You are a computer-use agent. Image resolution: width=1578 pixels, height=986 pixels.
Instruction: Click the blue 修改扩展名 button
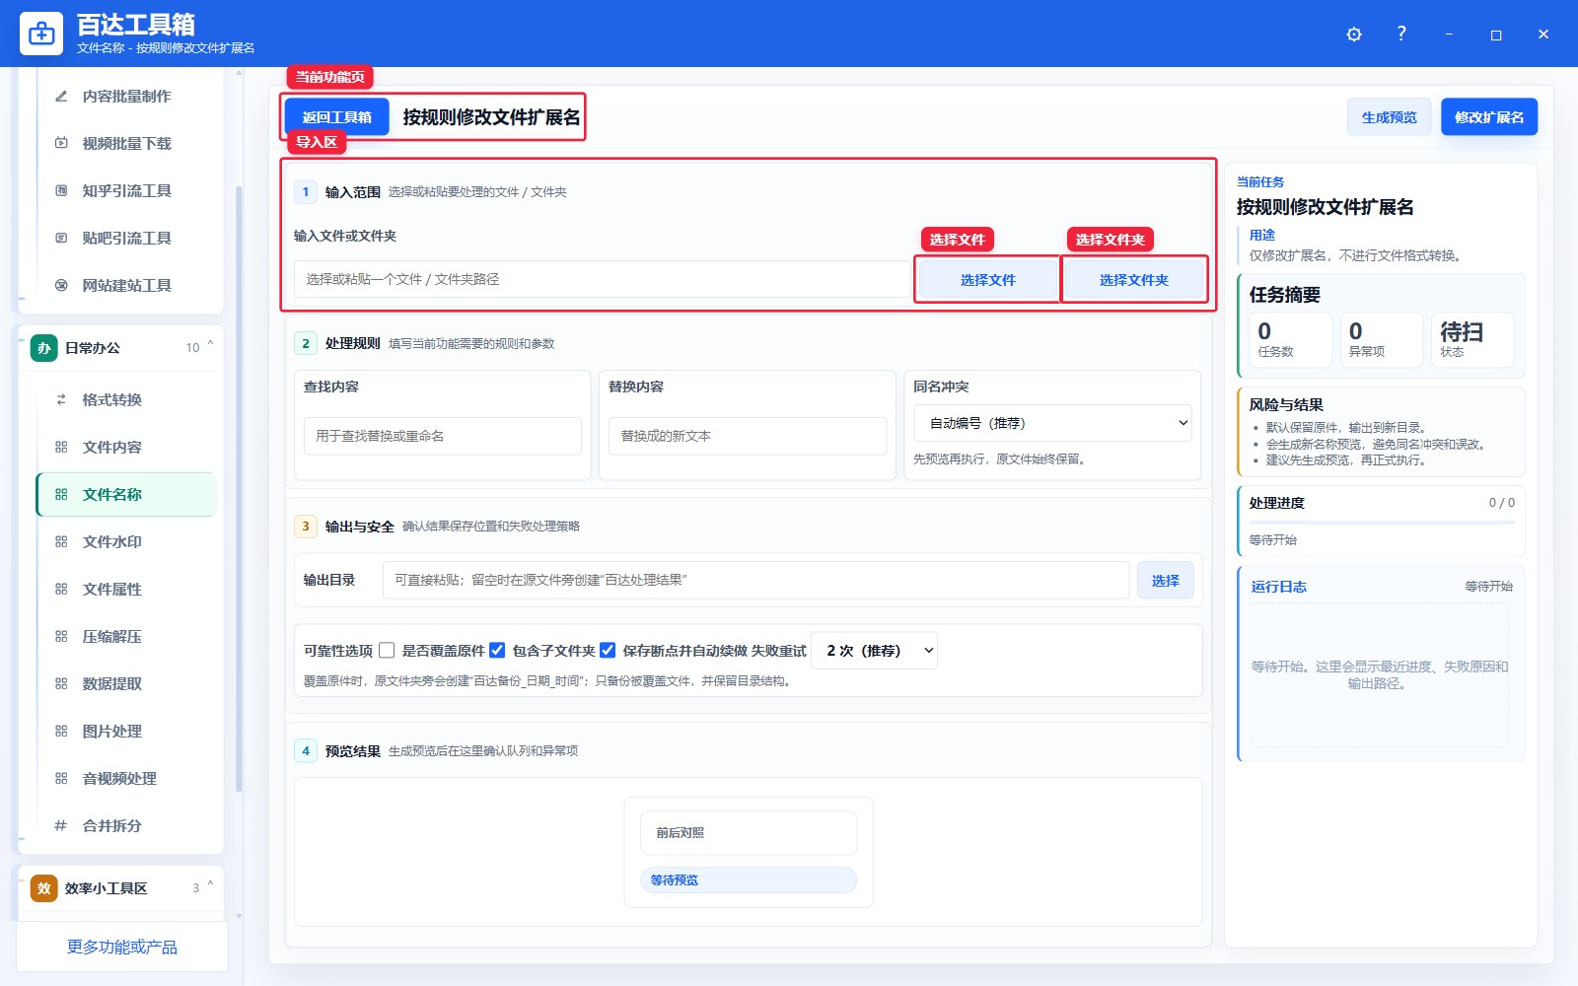coord(1489,117)
